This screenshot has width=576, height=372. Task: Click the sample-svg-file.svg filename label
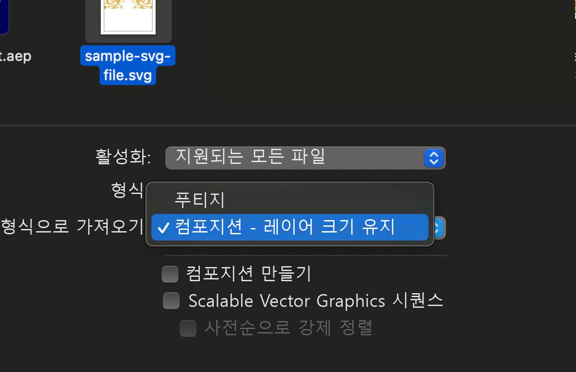click(x=128, y=65)
